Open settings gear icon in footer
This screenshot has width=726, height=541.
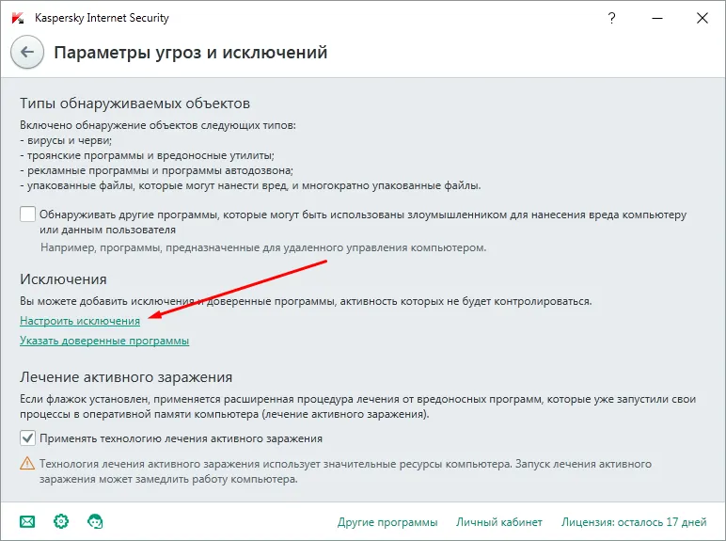tap(61, 521)
